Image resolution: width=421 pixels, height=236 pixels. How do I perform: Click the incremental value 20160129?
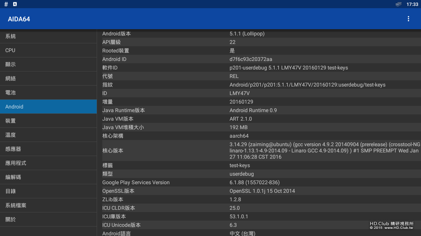[241, 102]
